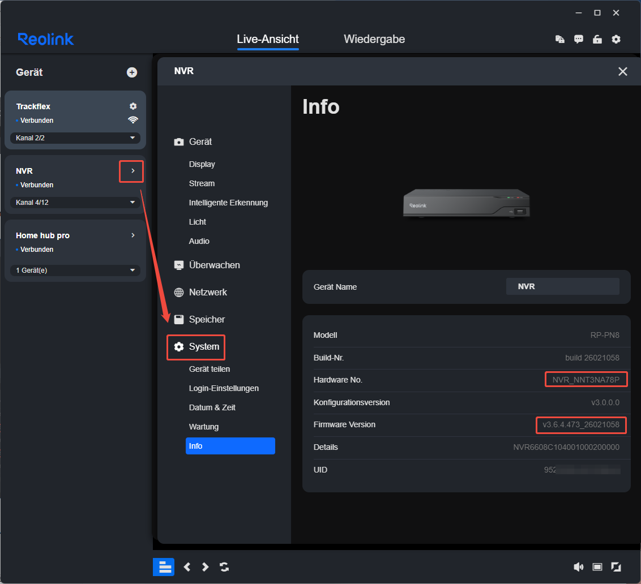
Task: Open Login-Einstellungen page
Action: coord(224,388)
